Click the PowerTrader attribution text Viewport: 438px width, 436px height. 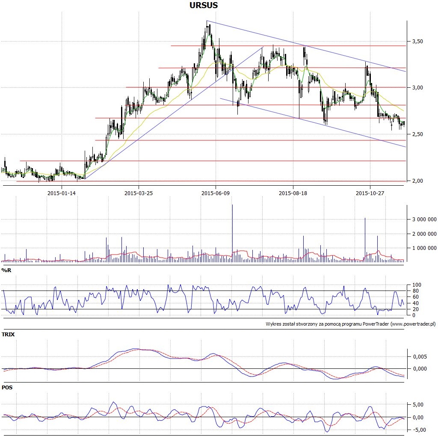click(351, 324)
